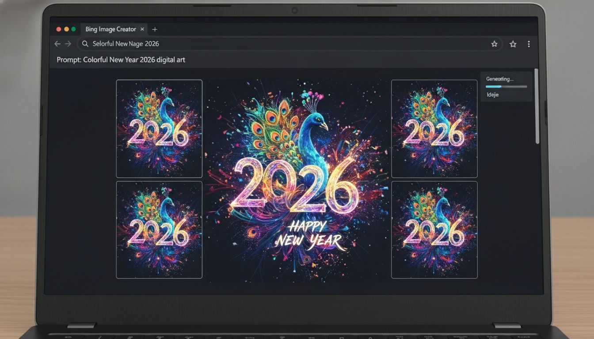Expand the Ideje section in the Generating panel
594x339 pixels.
coord(492,94)
